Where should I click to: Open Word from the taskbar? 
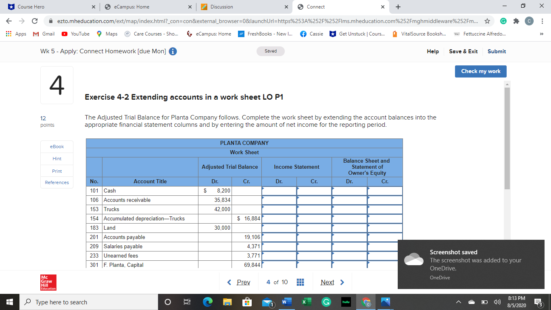(x=286, y=302)
